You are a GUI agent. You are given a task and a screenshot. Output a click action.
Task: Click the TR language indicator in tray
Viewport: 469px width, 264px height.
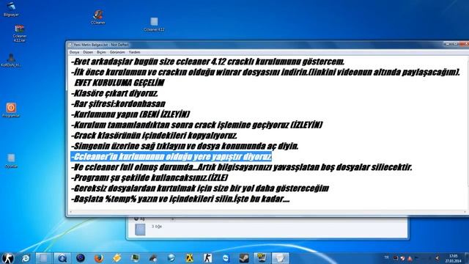386,257
